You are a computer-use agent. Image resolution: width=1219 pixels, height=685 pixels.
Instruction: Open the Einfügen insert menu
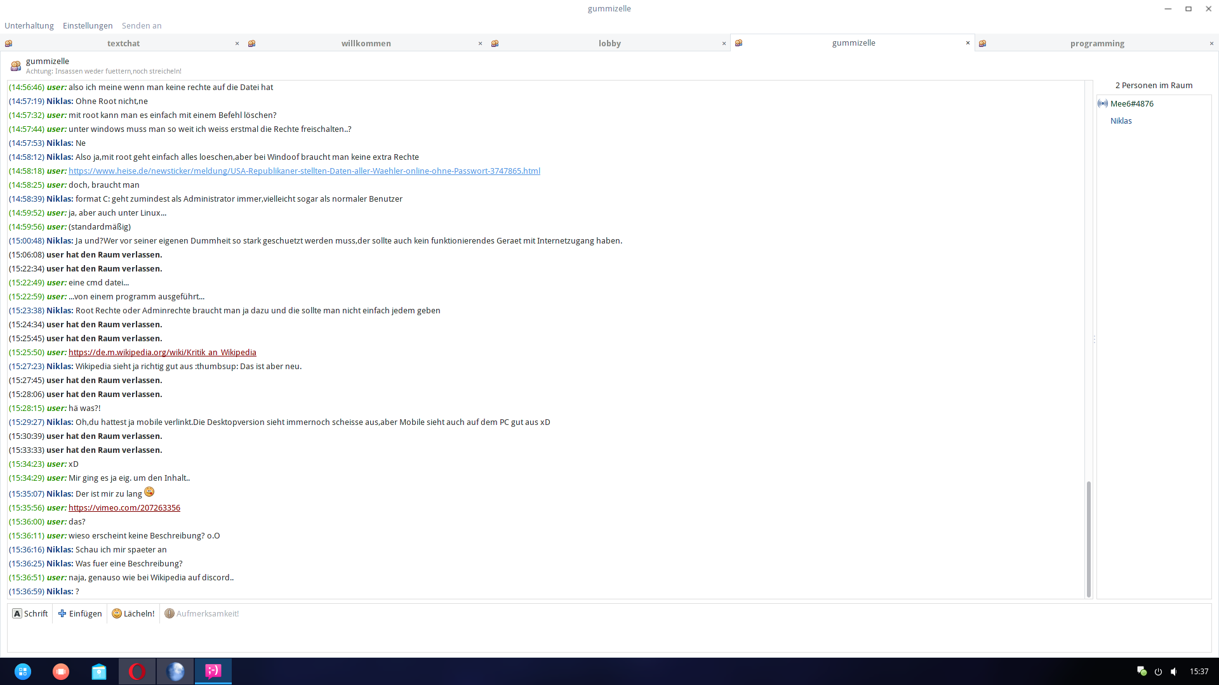pos(80,613)
